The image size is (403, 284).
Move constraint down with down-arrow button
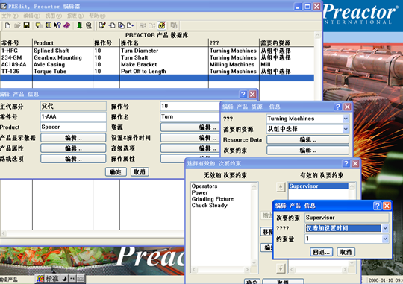pos(281,268)
